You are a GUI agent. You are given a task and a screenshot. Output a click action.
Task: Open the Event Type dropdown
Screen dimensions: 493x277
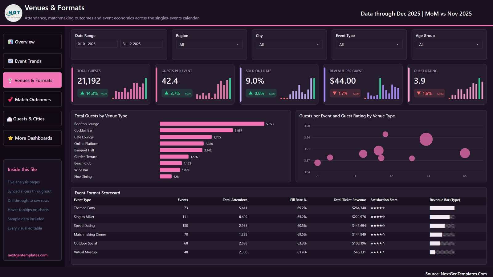(x=369, y=45)
